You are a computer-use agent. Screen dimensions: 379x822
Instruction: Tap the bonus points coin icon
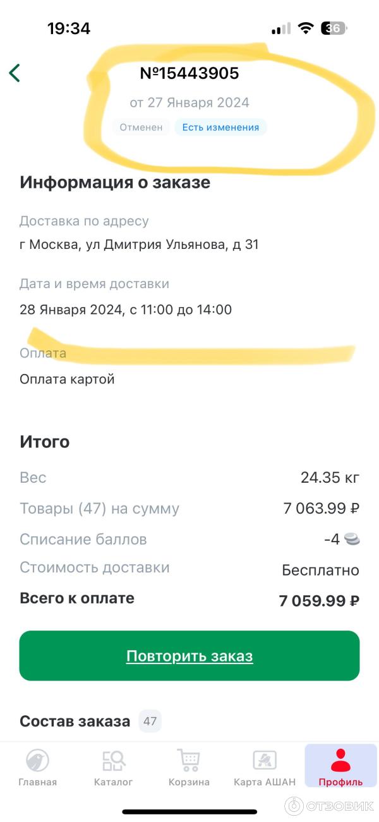[352, 540]
